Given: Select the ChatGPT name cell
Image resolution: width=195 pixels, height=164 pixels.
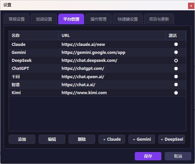Looking at the screenshot, I should [34, 69].
